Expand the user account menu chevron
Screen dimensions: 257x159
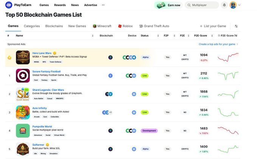239,5
